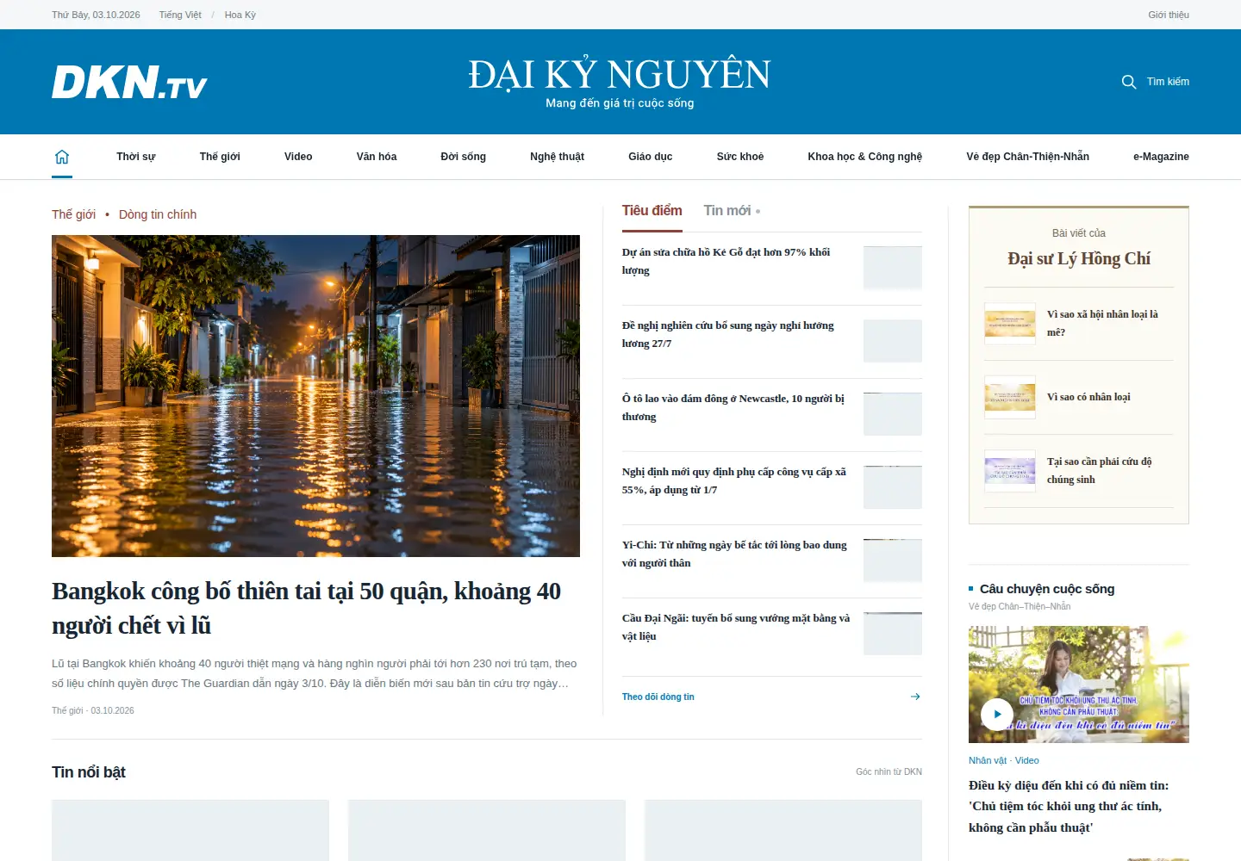Open the Đời sống section
This screenshot has width=1241, height=861.
[463, 157]
